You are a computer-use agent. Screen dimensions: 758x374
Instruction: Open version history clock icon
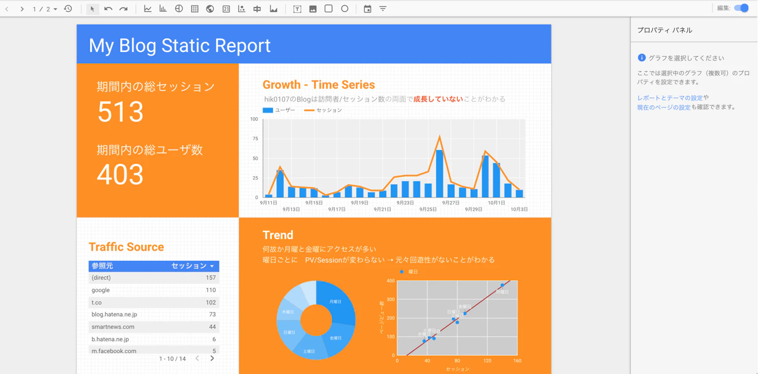point(68,9)
